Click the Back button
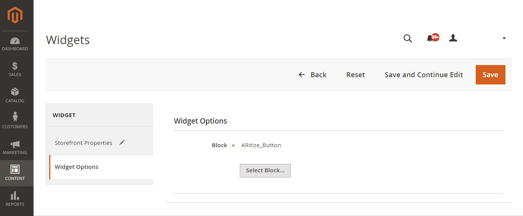523x216 pixels. (x=312, y=75)
